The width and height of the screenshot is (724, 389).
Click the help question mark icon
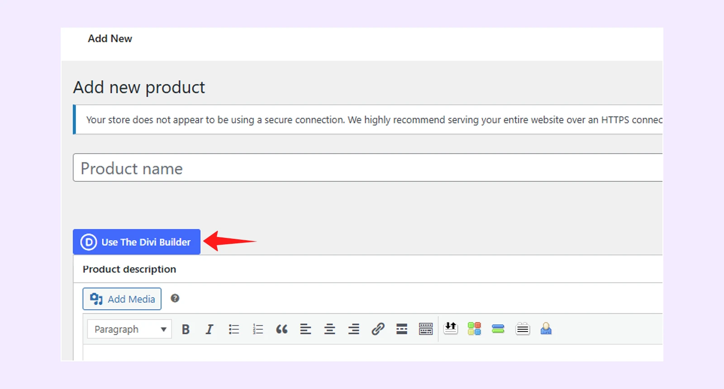click(175, 298)
